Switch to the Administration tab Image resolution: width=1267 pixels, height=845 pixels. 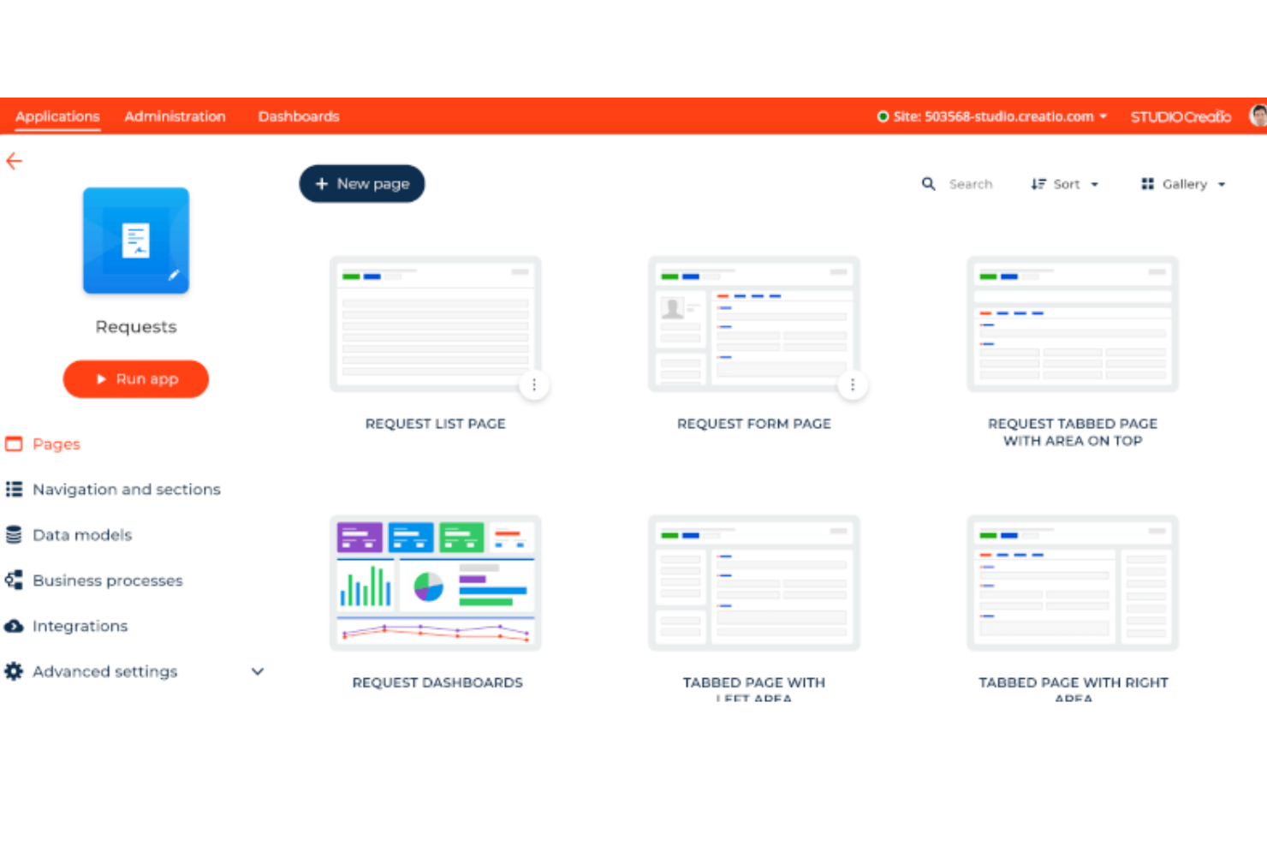click(175, 116)
